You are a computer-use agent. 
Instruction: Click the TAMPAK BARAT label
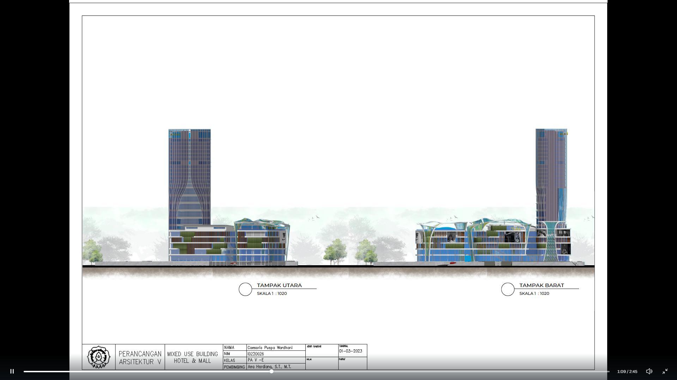(542, 285)
